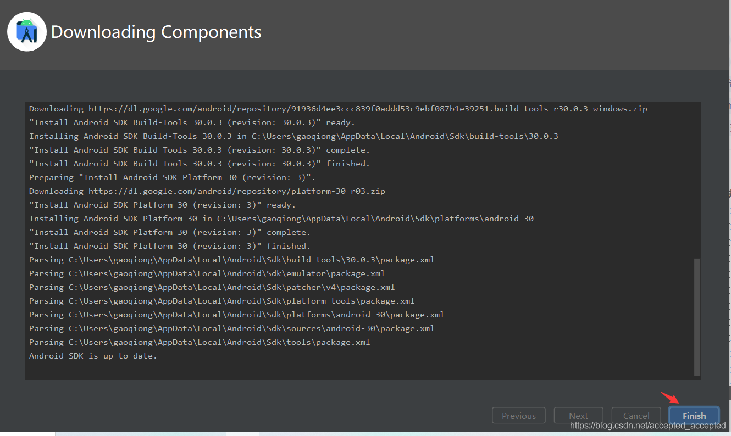Click the Finish button

(x=694, y=416)
